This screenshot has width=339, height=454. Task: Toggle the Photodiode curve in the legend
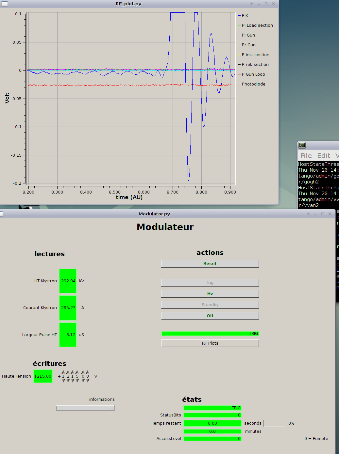[253, 84]
